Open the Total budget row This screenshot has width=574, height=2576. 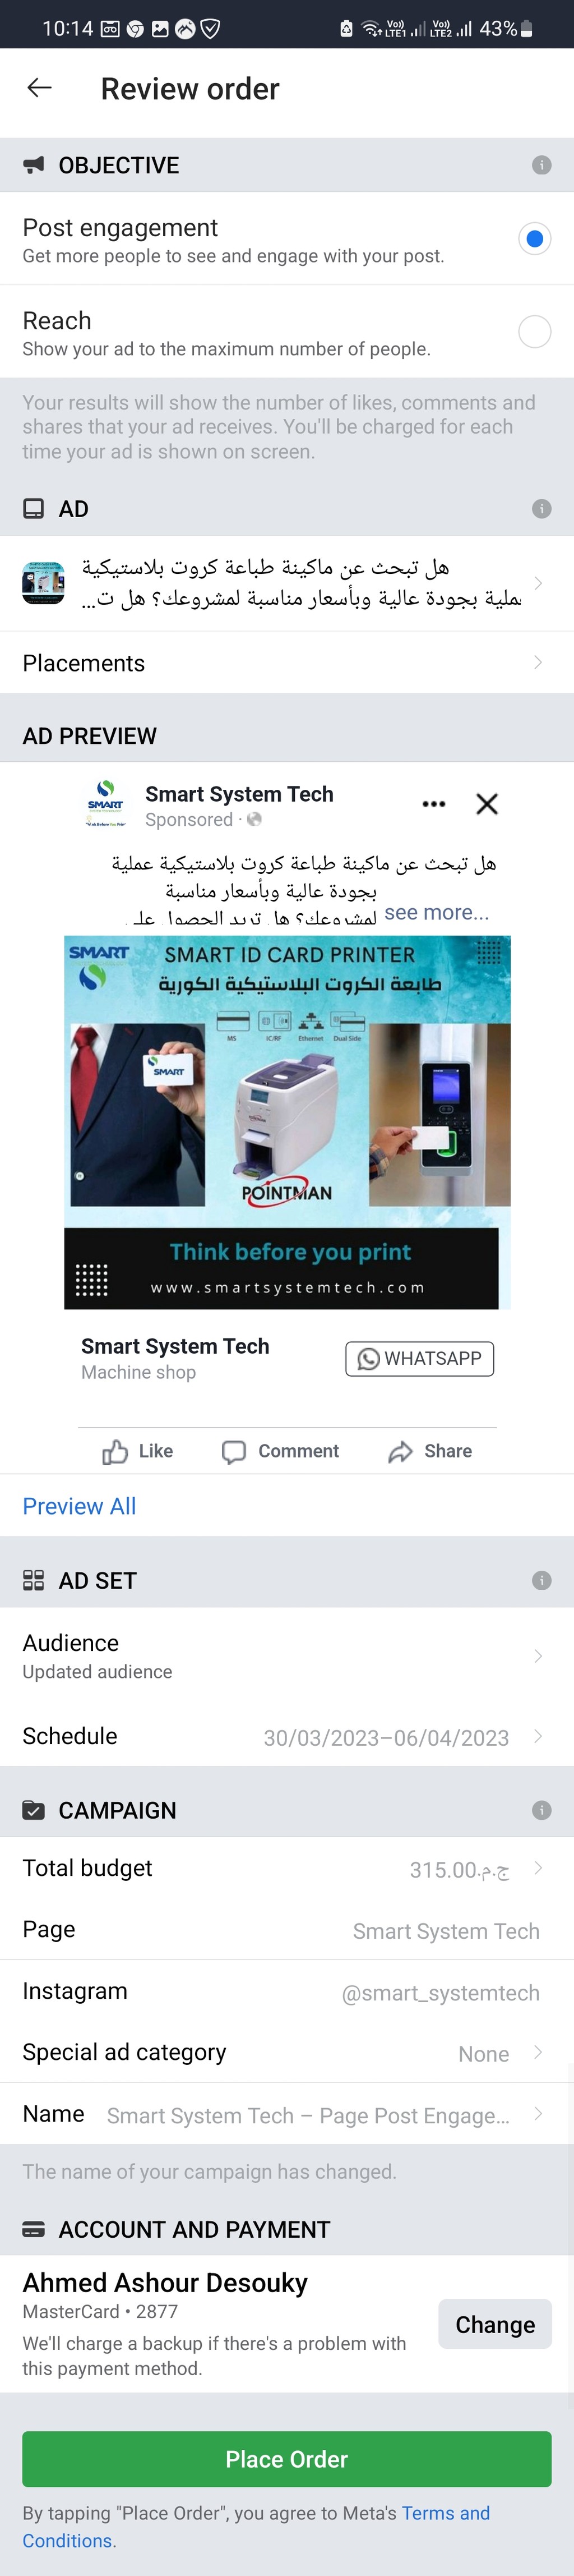(287, 1869)
